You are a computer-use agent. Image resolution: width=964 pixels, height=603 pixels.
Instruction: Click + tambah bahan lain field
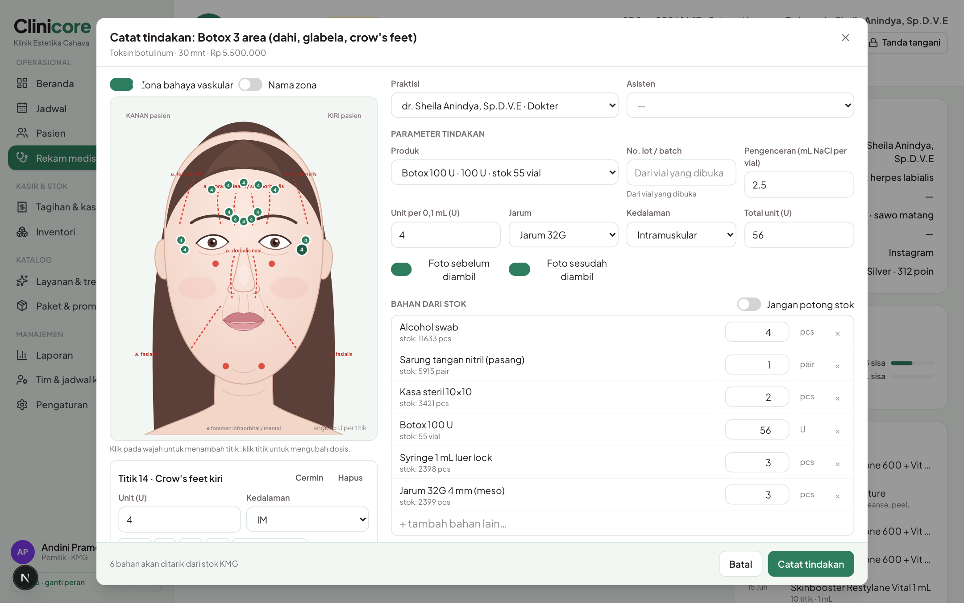point(622,523)
